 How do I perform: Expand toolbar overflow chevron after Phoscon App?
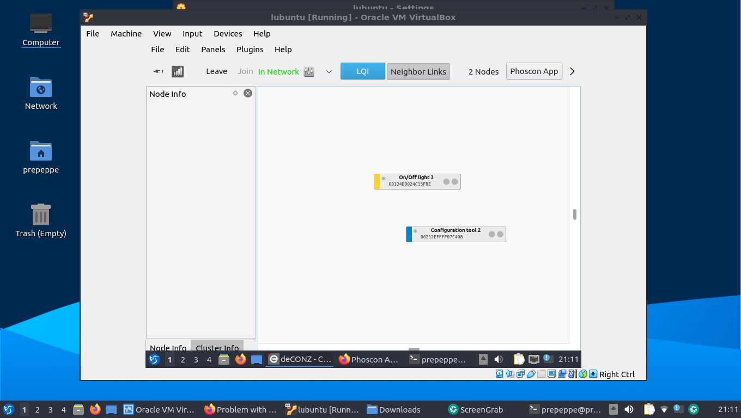point(572,71)
